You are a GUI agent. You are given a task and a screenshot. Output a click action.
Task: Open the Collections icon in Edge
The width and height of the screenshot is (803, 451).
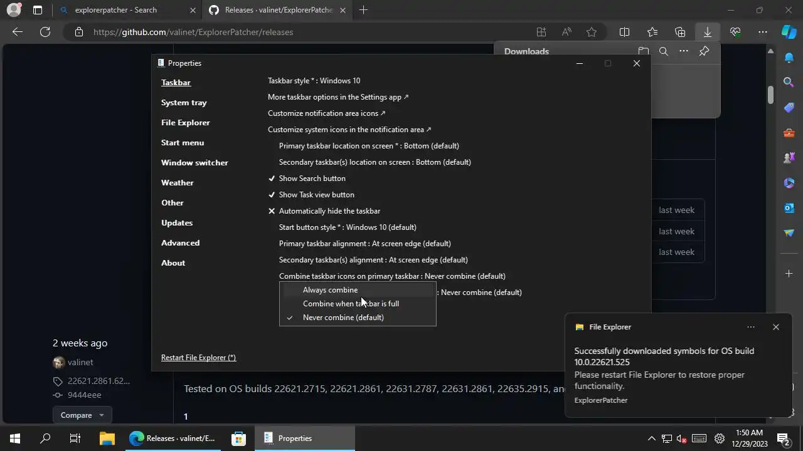point(680,32)
